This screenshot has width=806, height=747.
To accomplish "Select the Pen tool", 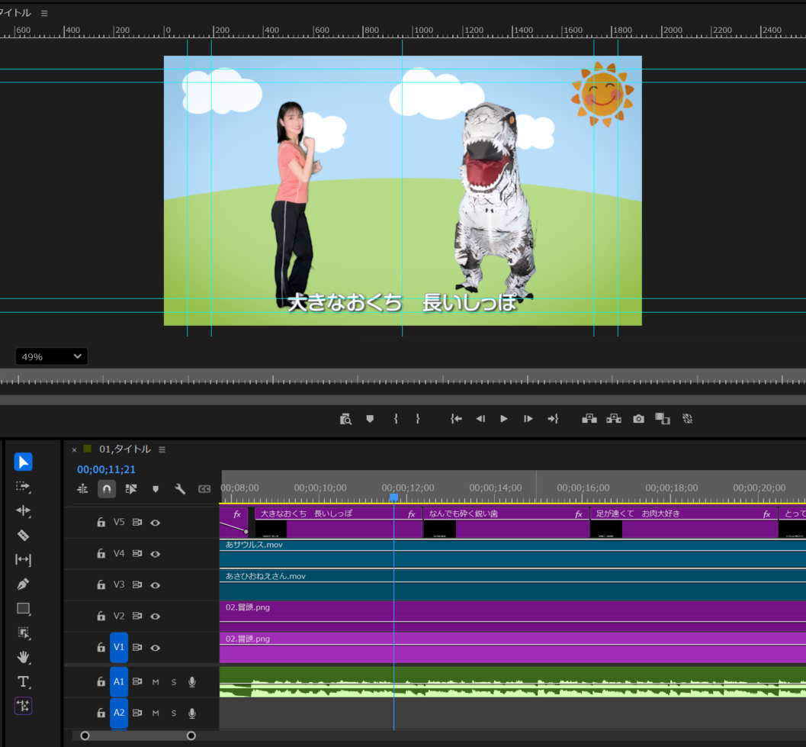I will click(x=23, y=584).
